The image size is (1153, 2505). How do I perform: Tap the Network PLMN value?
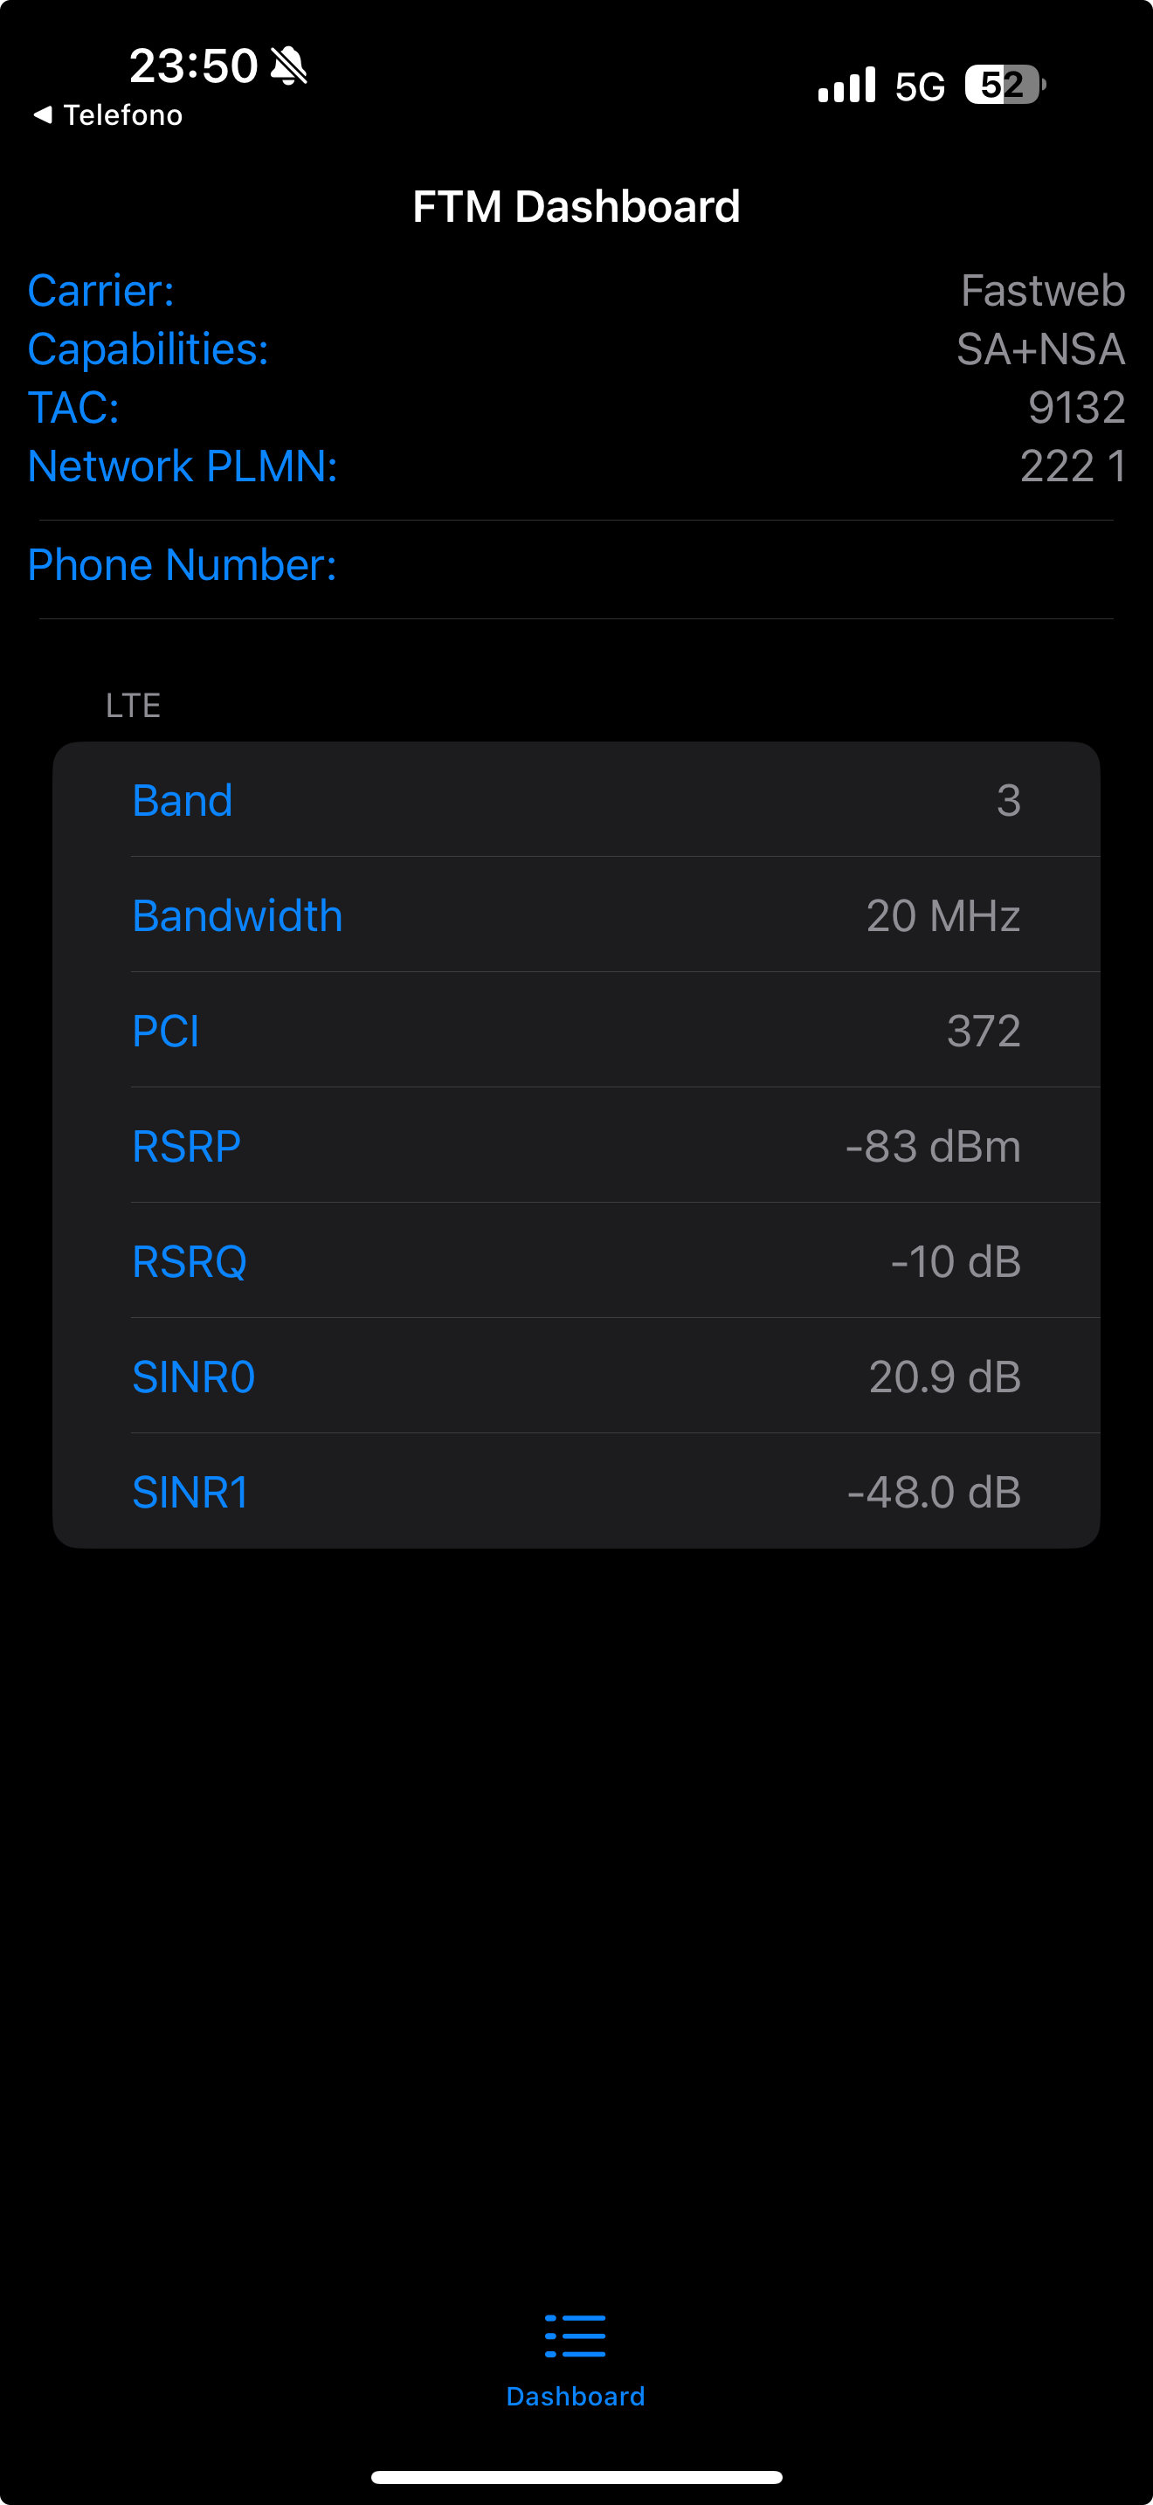pos(1072,466)
